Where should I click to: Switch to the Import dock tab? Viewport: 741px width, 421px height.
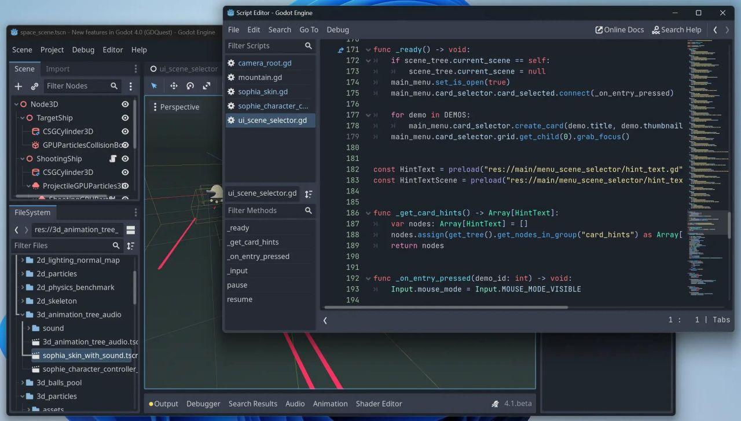(x=58, y=69)
